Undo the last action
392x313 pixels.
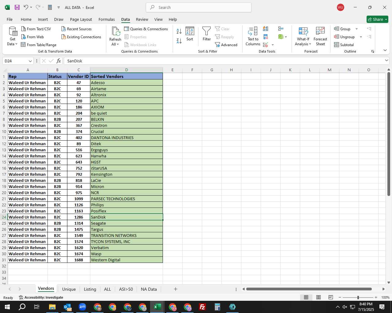(x=26, y=7)
